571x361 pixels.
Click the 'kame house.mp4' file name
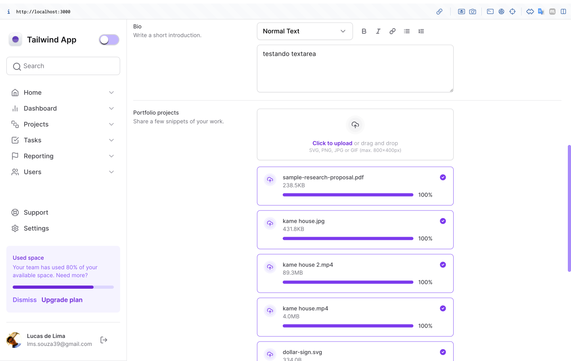(x=305, y=309)
